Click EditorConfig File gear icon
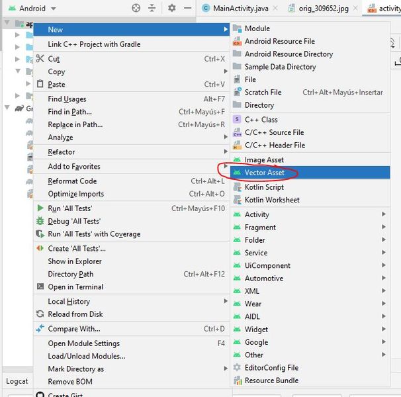 pos(237,367)
